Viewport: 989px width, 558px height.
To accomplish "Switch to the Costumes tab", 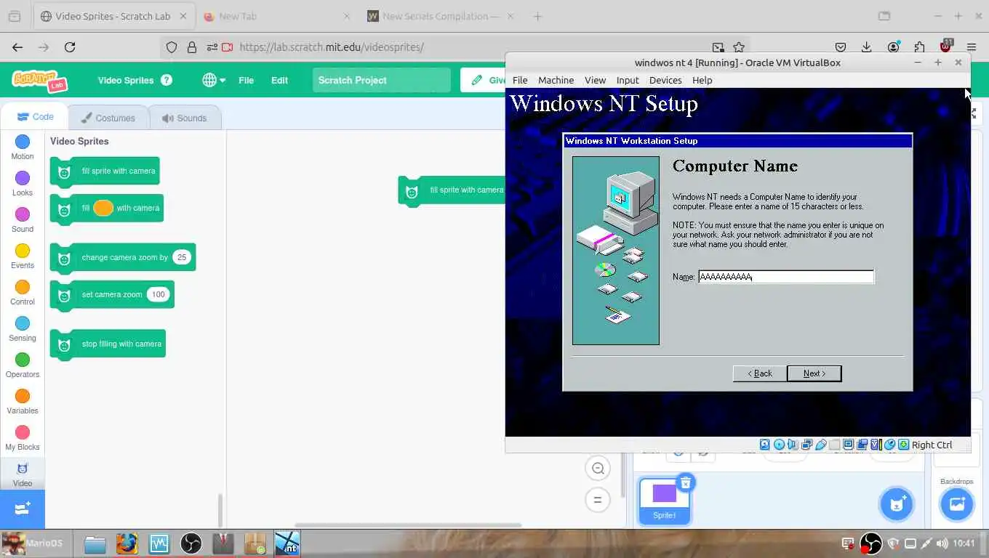I will (x=108, y=118).
